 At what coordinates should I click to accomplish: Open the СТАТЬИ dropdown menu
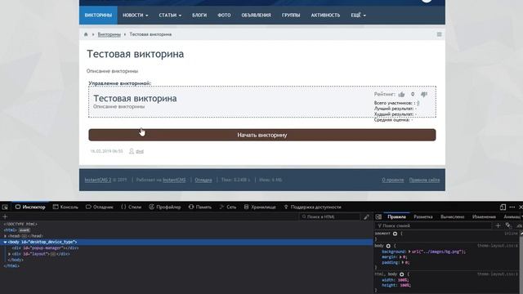170,16
